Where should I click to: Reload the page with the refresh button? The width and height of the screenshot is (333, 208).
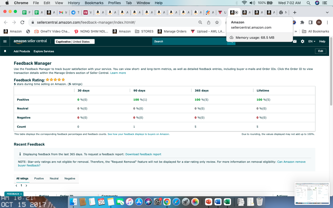click(22, 22)
